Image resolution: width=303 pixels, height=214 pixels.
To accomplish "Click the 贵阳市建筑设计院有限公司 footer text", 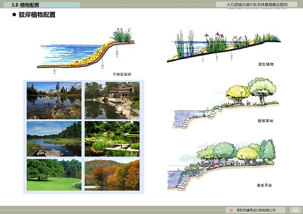I will [x=256, y=210].
